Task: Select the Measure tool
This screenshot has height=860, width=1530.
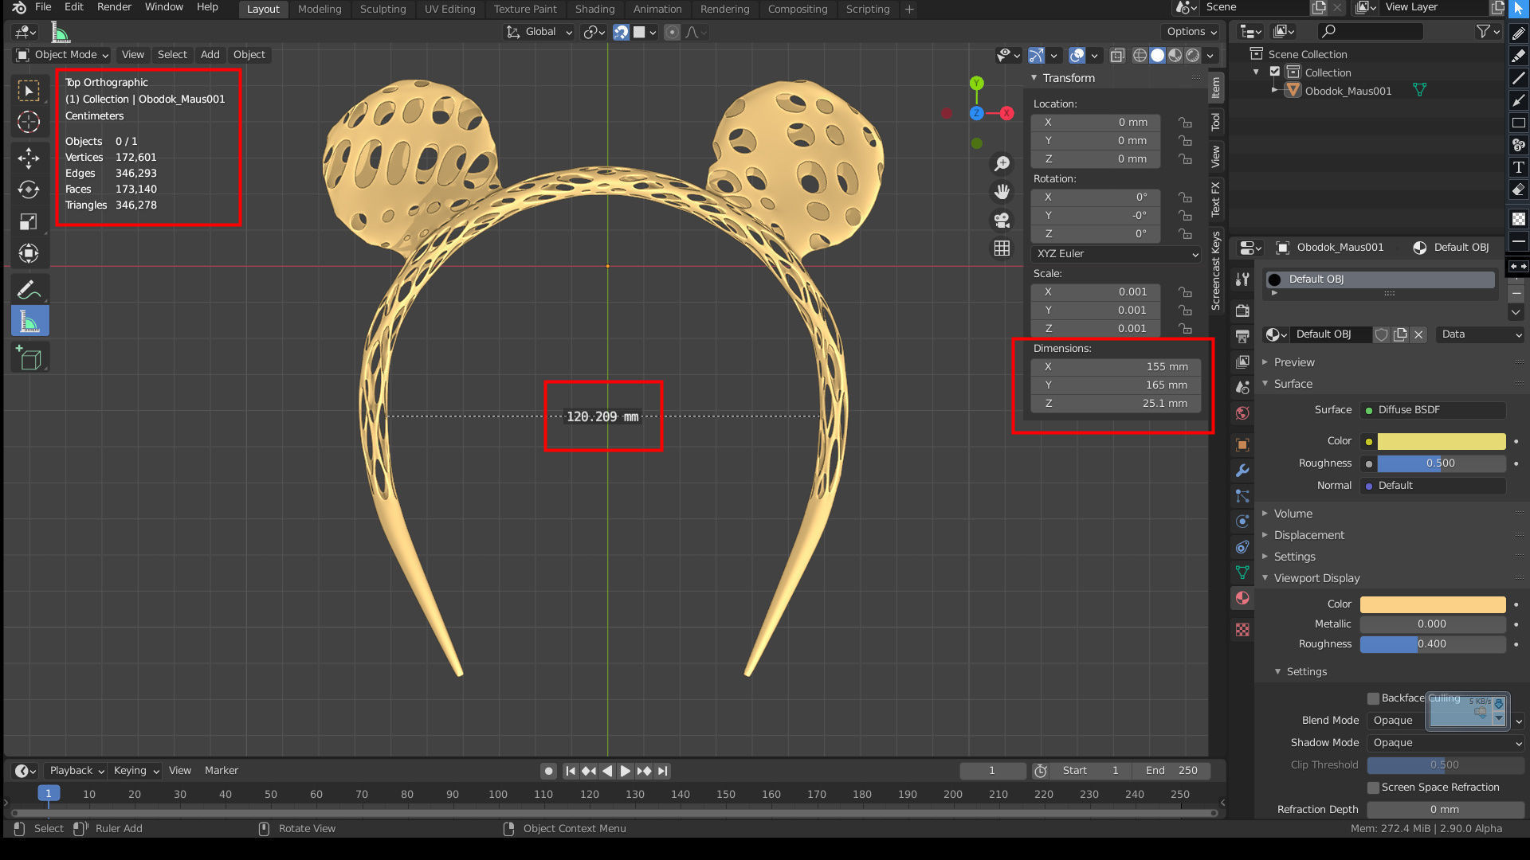Action: coord(29,321)
